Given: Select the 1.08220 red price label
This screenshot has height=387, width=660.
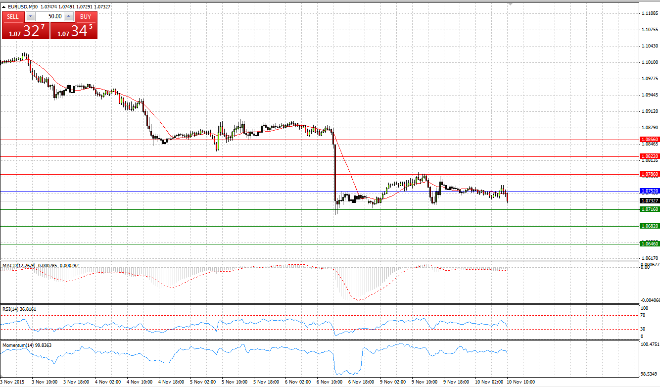Looking at the screenshot, I should point(649,156).
